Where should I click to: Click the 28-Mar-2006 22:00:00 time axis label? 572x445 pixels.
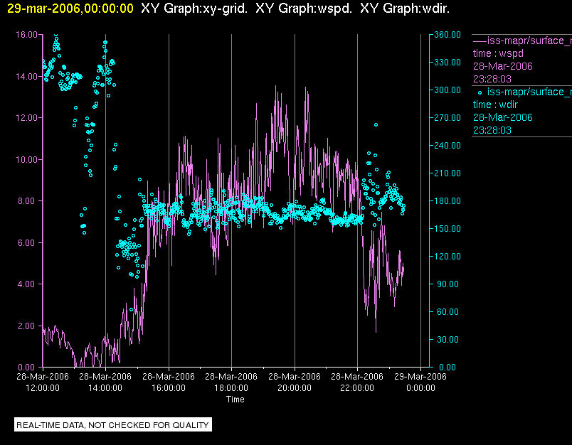tap(357, 382)
